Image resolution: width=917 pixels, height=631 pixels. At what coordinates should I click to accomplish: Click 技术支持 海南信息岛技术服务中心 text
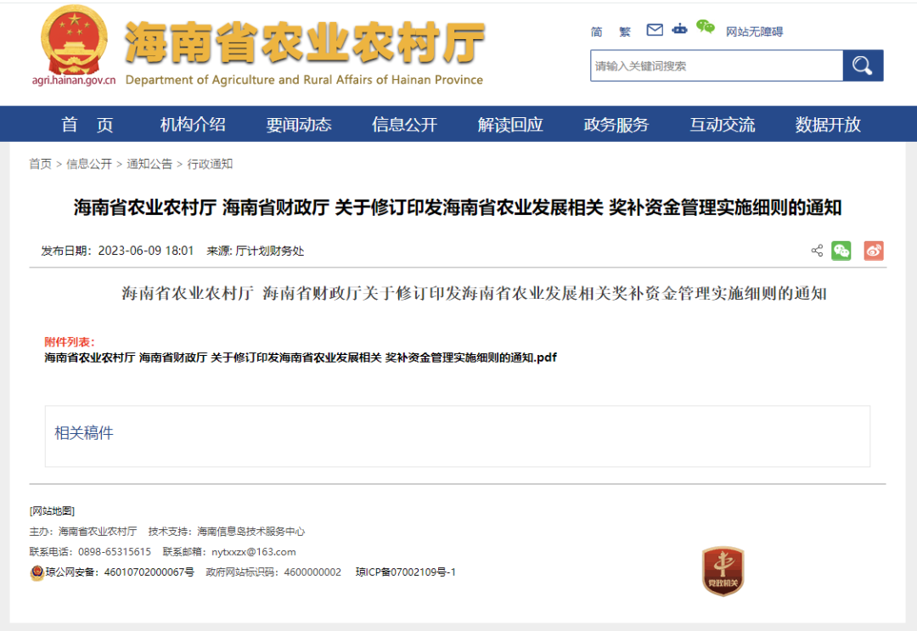(x=227, y=531)
